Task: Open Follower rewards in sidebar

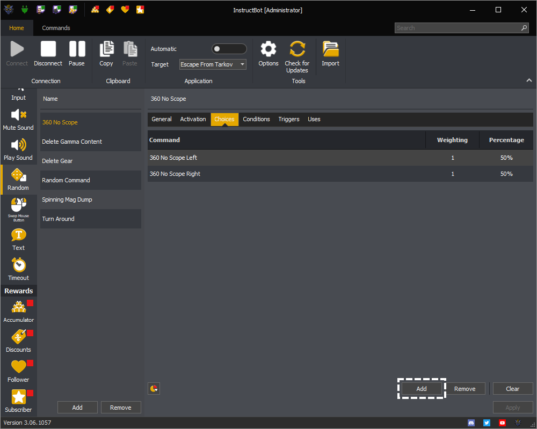Action: [x=18, y=372]
